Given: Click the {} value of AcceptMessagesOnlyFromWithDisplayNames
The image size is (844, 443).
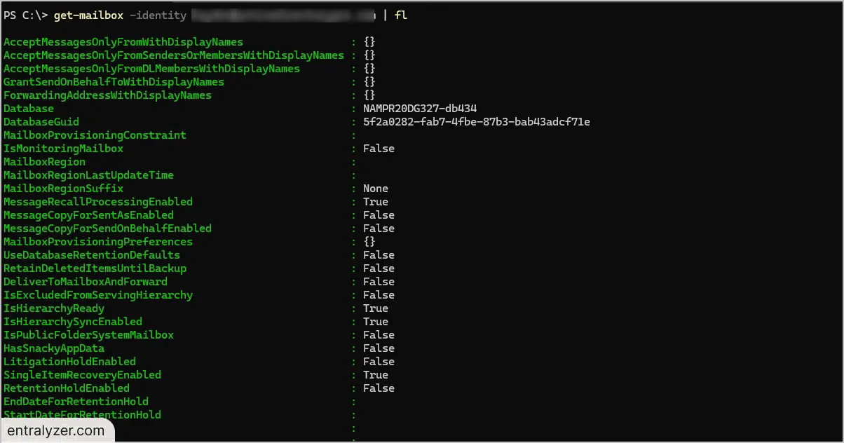Looking at the screenshot, I should click(x=369, y=42).
